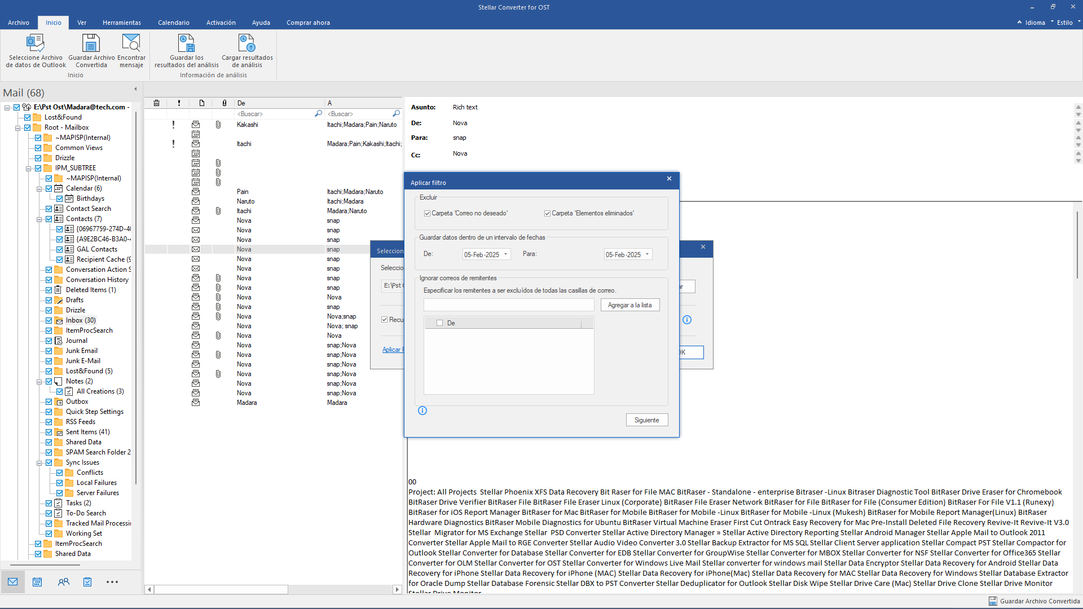Sort by item type document column header
This screenshot has width=1083, height=609.
tap(201, 103)
